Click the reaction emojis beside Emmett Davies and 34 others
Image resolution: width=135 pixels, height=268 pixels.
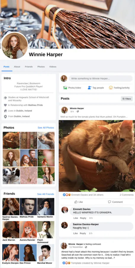67,195
